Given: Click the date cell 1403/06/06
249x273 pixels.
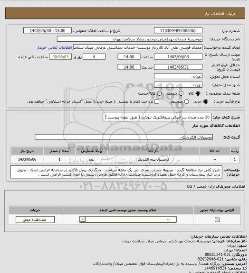Looking at the screenshot, I should (27, 159).
